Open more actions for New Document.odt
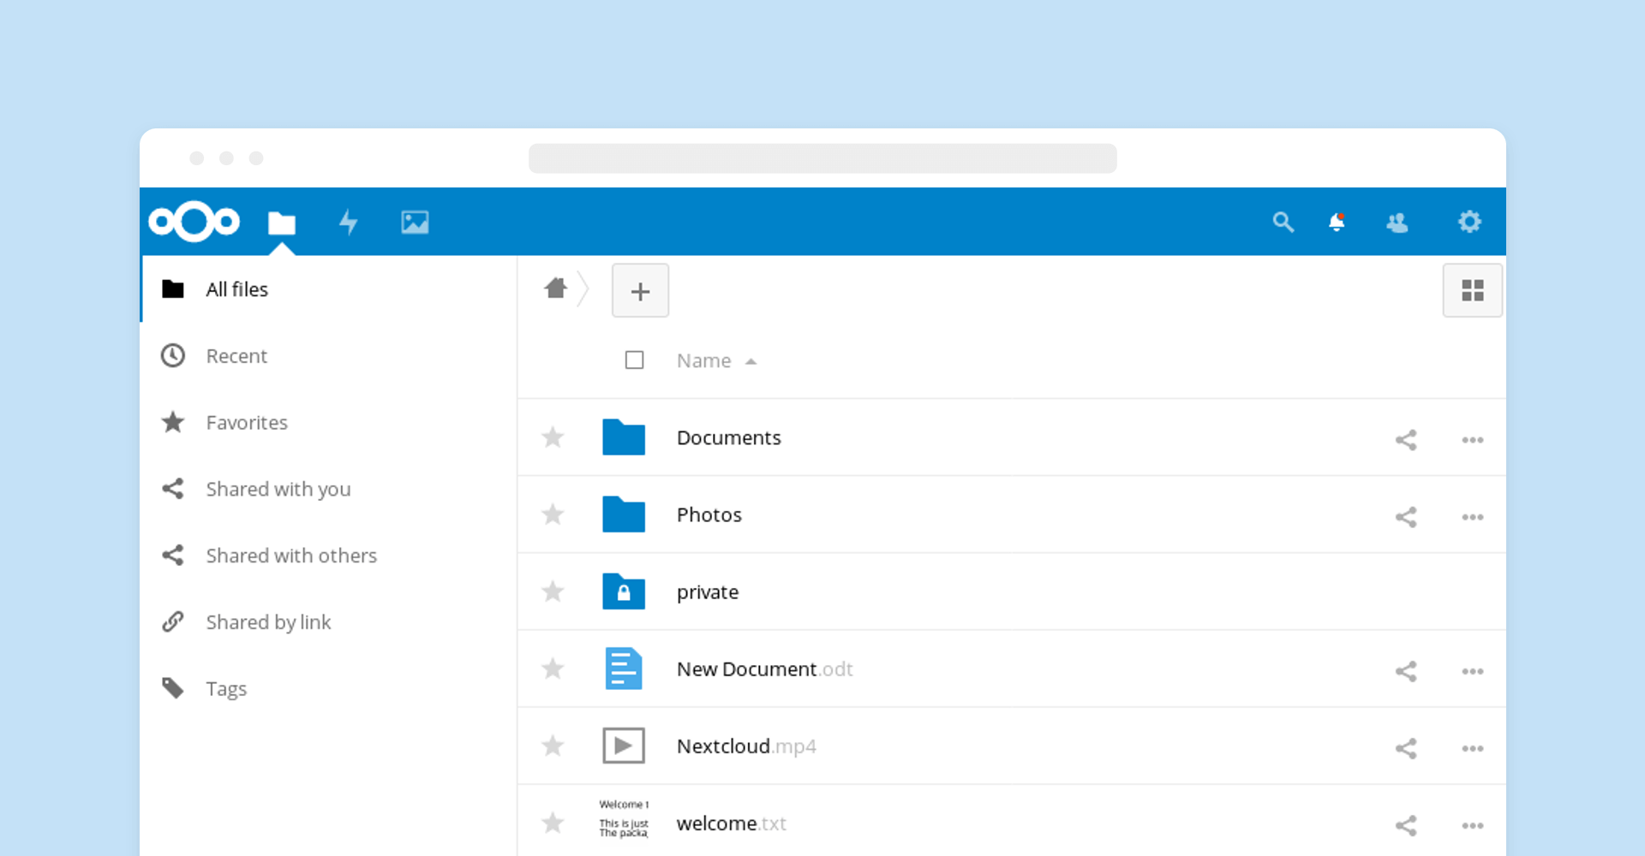The height and width of the screenshot is (856, 1645). [x=1472, y=671]
